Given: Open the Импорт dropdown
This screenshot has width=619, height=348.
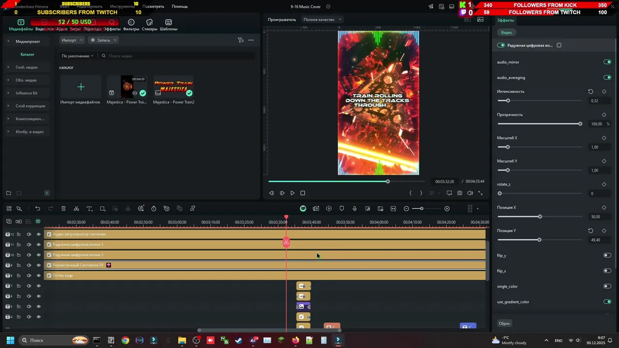Looking at the screenshot, I should click(72, 40).
